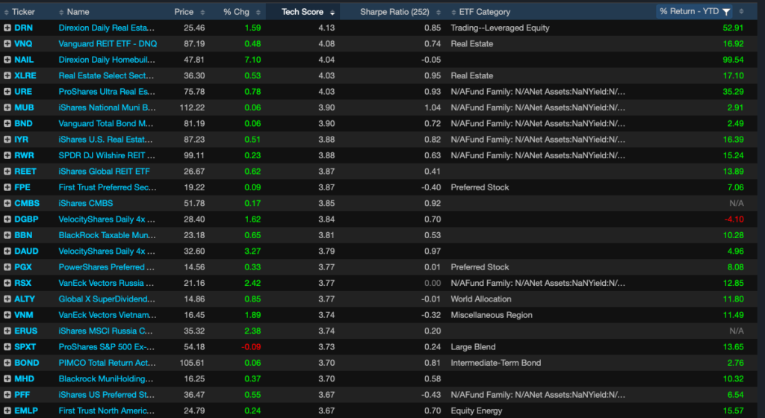Open the NAIL ticker link
Image resolution: width=765 pixels, height=418 pixels.
click(x=24, y=60)
